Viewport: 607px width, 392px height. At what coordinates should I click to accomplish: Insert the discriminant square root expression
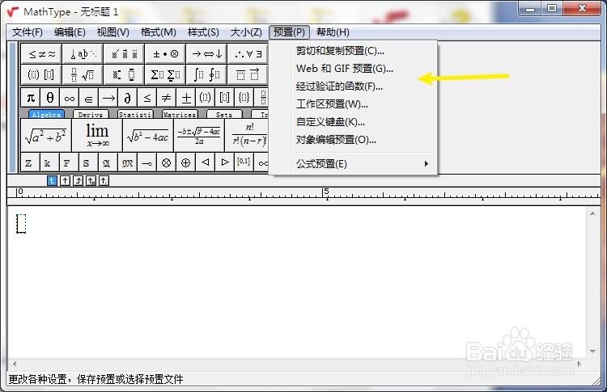tap(148, 135)
